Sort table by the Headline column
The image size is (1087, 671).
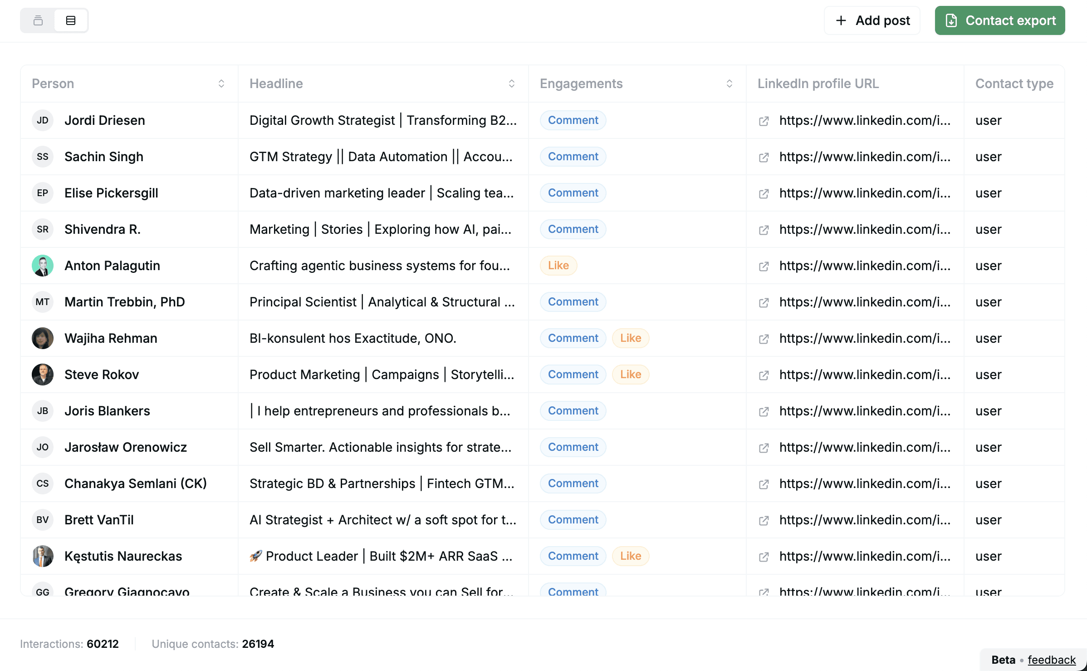point(511,84)
